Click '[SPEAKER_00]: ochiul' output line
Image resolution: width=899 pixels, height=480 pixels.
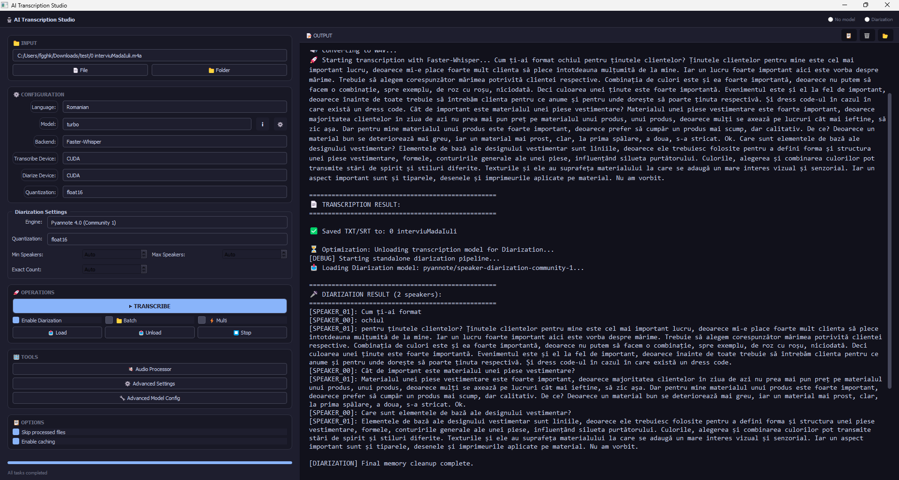coord(346,320)
